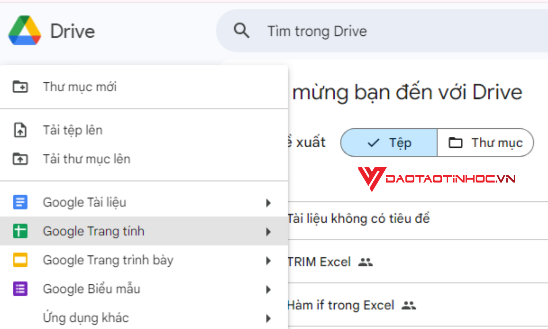
Task: Expand the Google Trang tính submenu arrow
Action: 269,231
